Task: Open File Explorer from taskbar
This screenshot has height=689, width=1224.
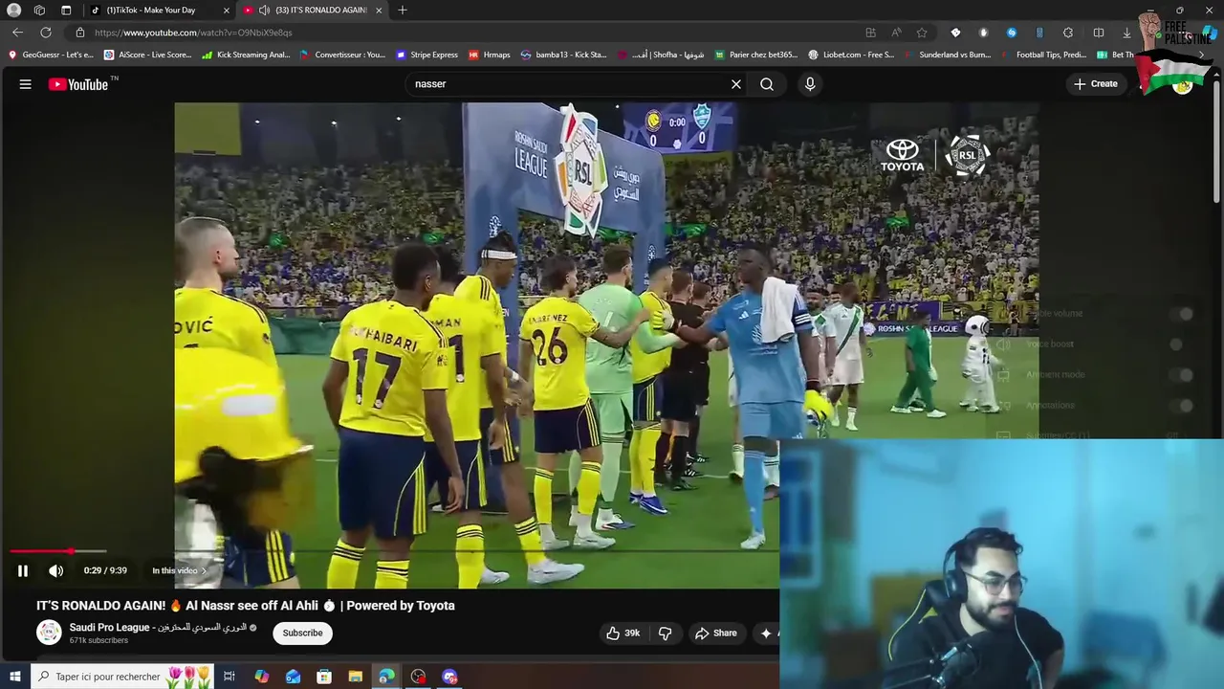Action: [x=355, y=677]
